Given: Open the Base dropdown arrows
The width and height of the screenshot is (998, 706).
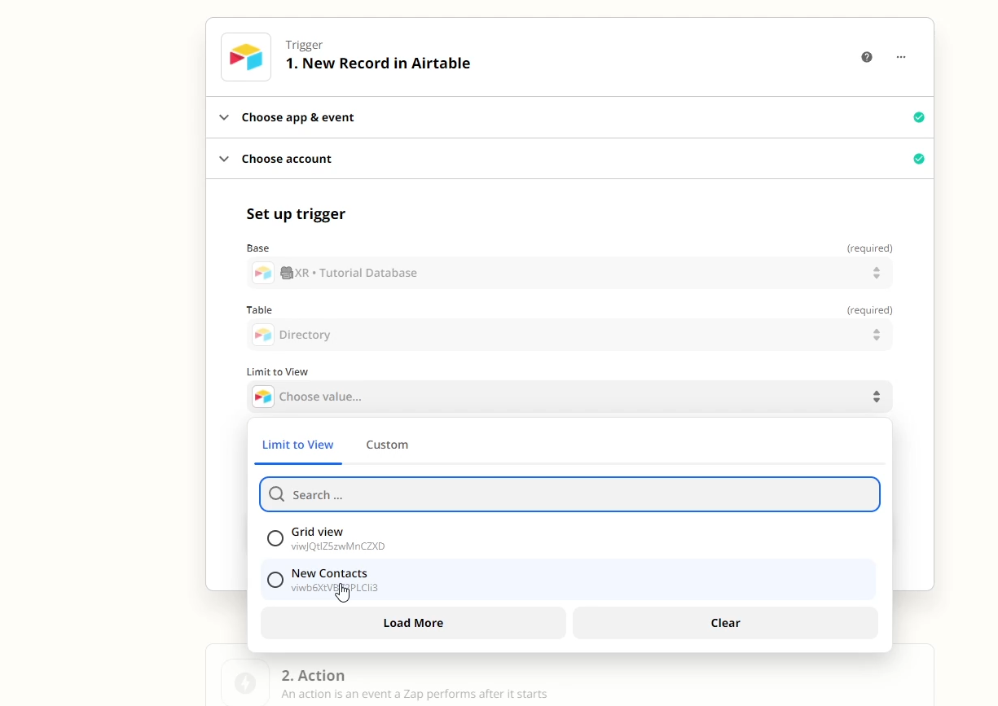Looking at the screenshot, I should point(877,273).
